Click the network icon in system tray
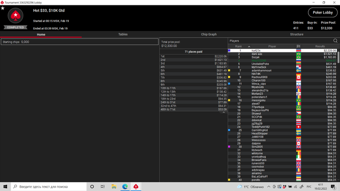Screen dimensions: 340x191 pos(295,187)
